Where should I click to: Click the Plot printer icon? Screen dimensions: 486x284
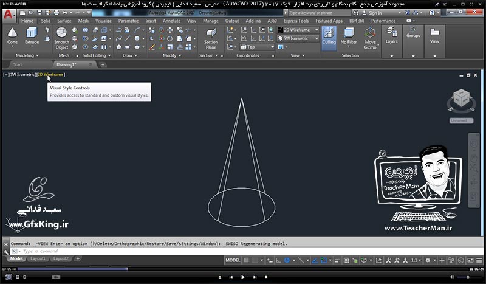[x=56, y=13]
